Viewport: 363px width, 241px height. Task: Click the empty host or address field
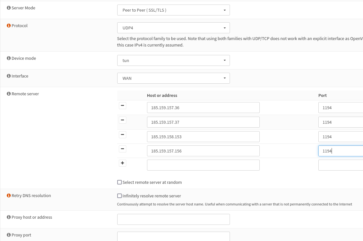point(203,165)
